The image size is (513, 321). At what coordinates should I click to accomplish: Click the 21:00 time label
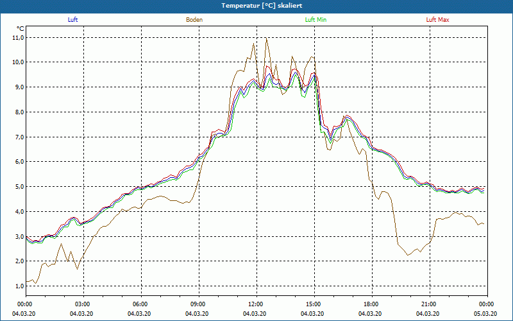[430, 304]
